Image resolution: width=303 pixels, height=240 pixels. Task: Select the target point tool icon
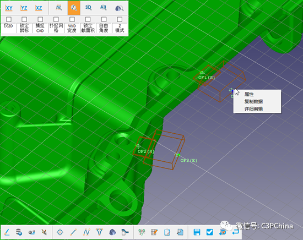click(60, 232)
